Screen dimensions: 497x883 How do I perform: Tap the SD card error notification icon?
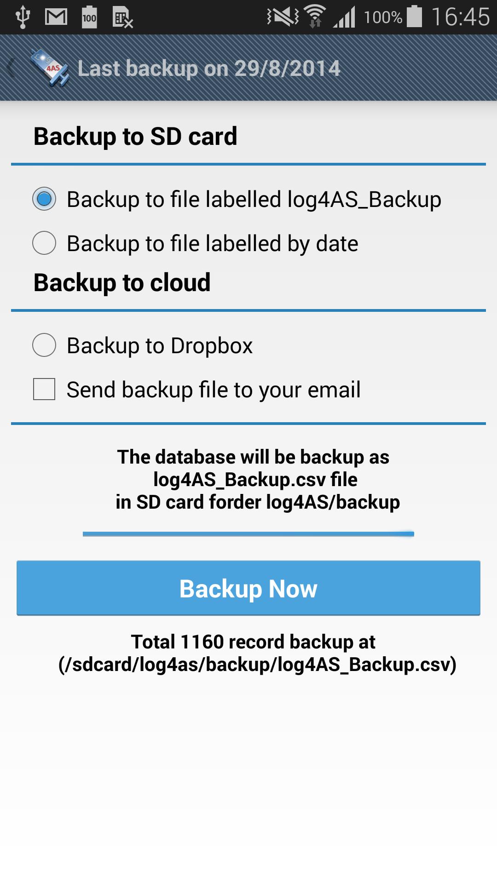click(x=122, y=17)
